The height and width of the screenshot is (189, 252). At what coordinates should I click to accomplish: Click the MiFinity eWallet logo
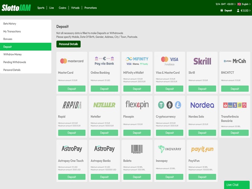(137, 61)
